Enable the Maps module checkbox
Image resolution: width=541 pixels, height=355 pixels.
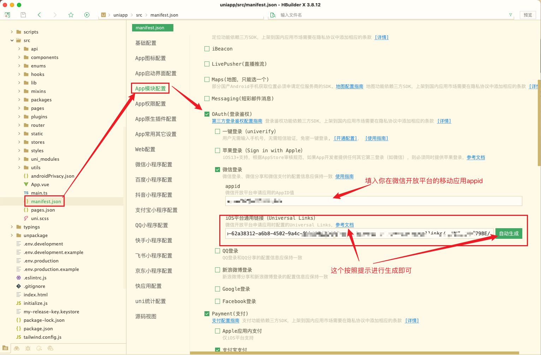pos(207,79)
